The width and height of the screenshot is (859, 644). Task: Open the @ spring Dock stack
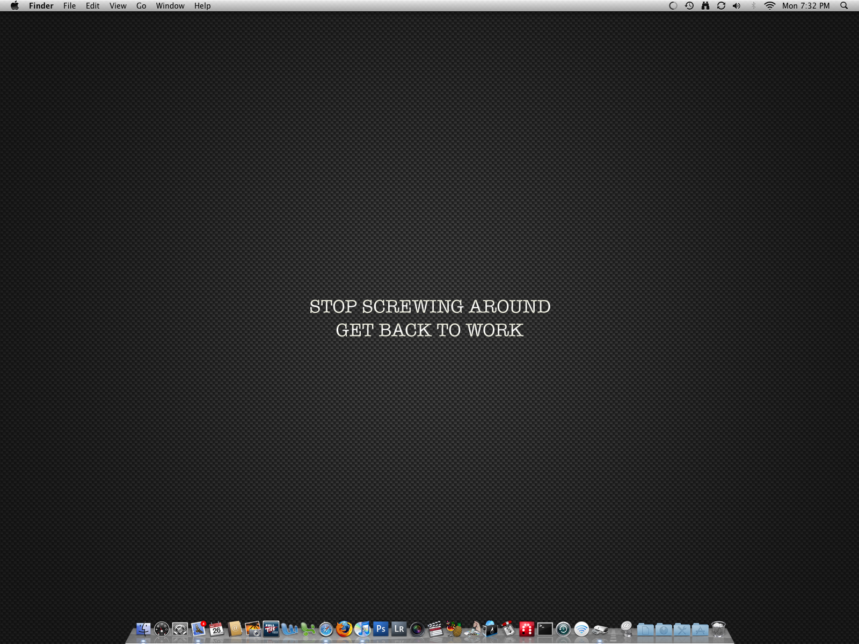click(x=627, y=629)
